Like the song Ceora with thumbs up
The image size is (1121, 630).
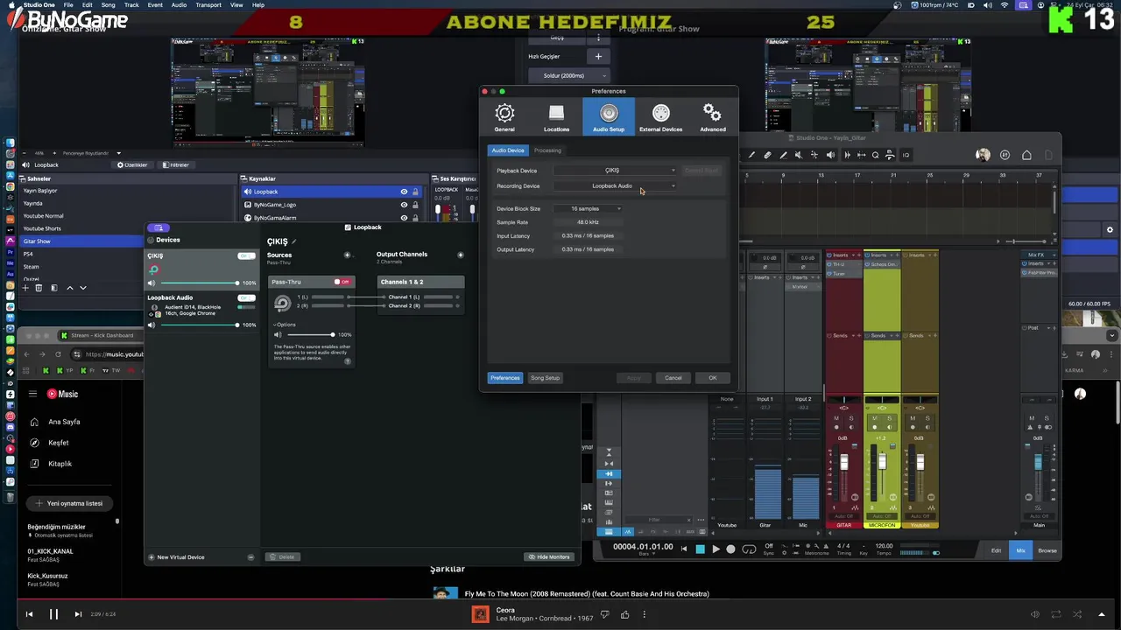pos(625,615)
